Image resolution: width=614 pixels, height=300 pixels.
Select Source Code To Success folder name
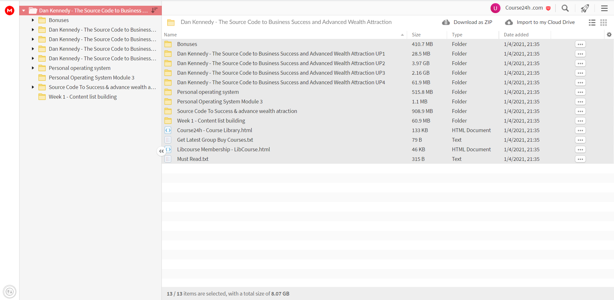click(237, 111)
